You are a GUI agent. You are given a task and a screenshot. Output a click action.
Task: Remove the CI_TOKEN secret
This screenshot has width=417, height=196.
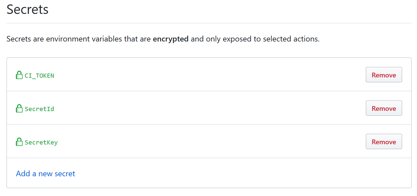(x=384, y=75)
